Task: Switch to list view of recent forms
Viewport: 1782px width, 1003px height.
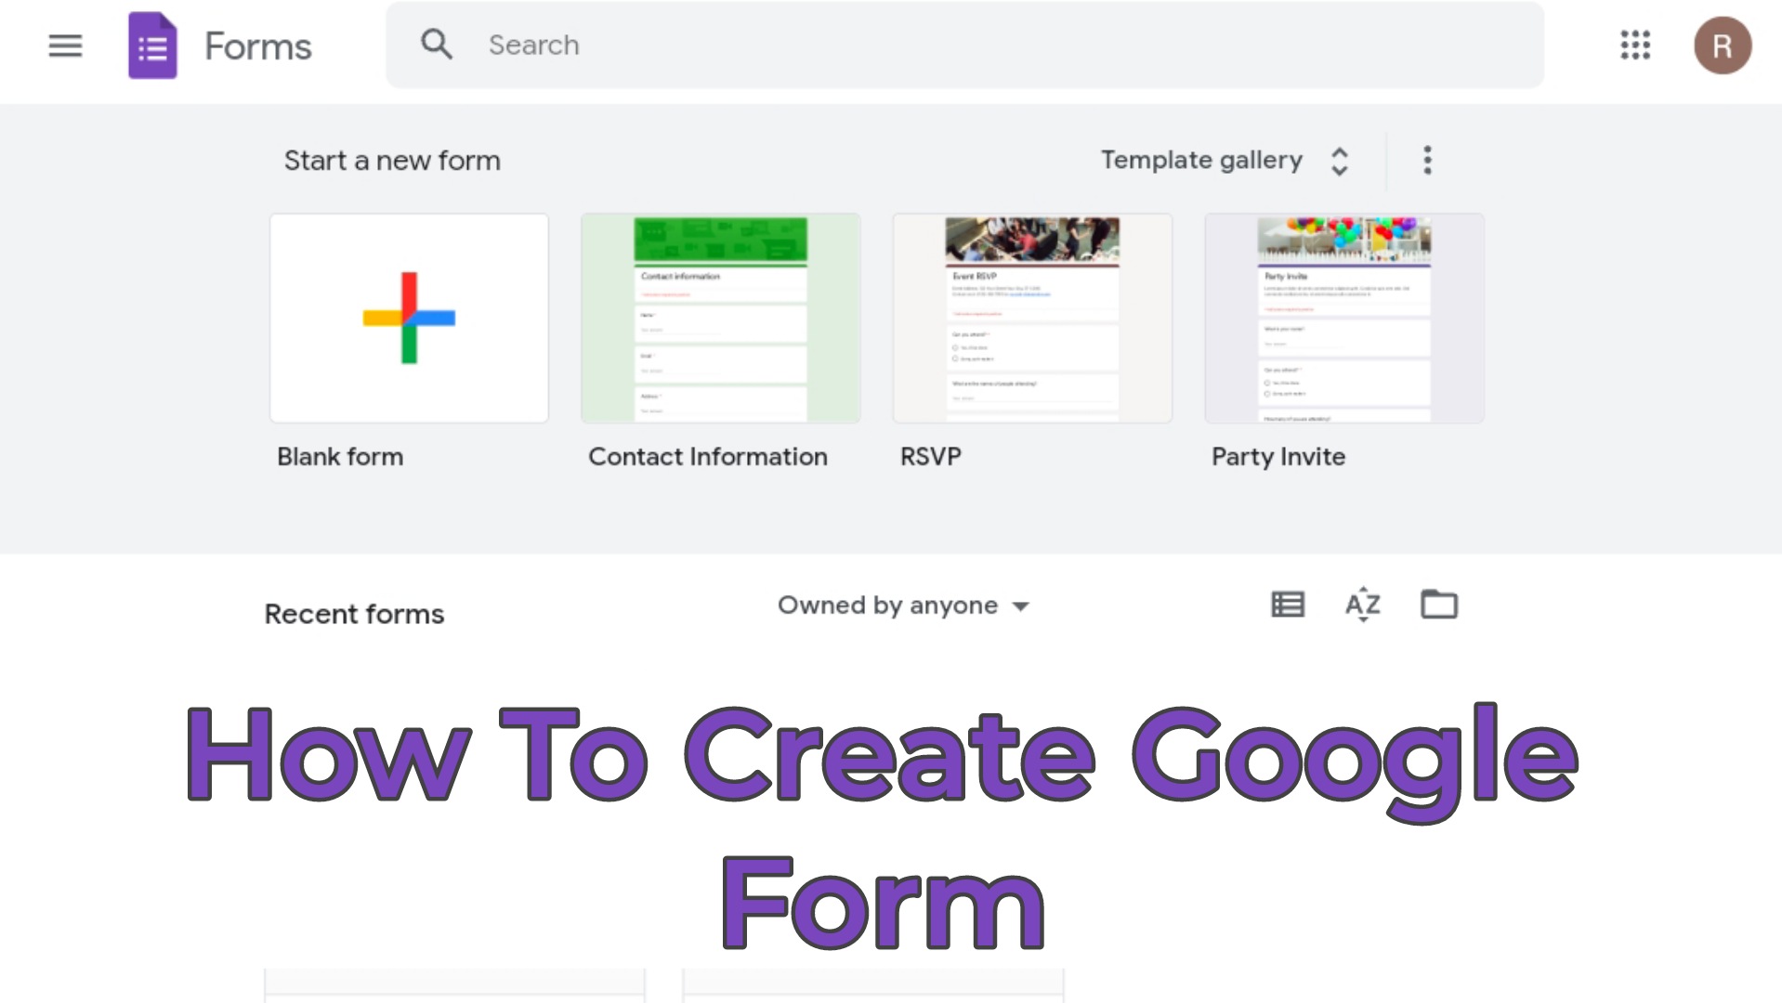Action: click(x=1287, y=605)
